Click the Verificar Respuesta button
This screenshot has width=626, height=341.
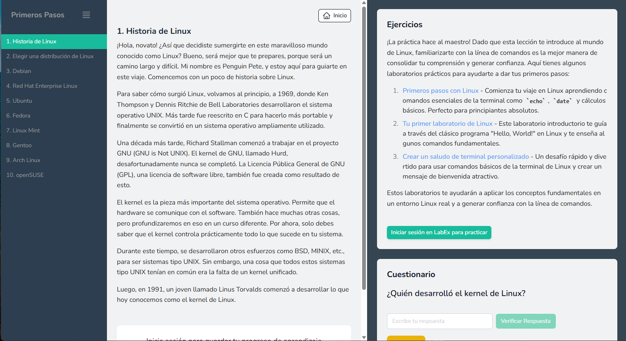[x=526, y=321]
